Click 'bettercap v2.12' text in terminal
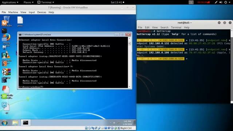Image resolution: width=233 pixels, height=131 pixels. pyautogui.click(x=148, y=34)
